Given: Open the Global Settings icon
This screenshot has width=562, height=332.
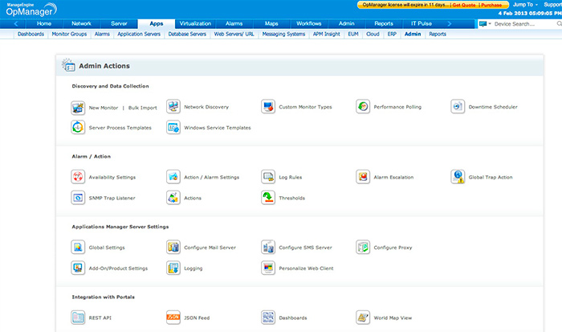Looking at the screenshot, I should 78,248.
